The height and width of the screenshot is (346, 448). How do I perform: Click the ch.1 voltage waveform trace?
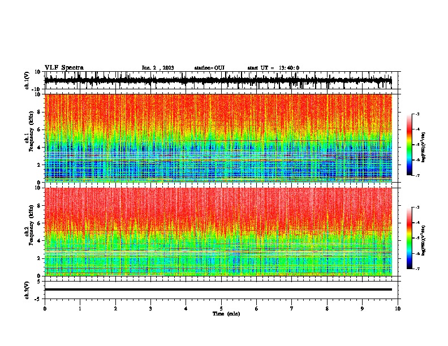218,80
